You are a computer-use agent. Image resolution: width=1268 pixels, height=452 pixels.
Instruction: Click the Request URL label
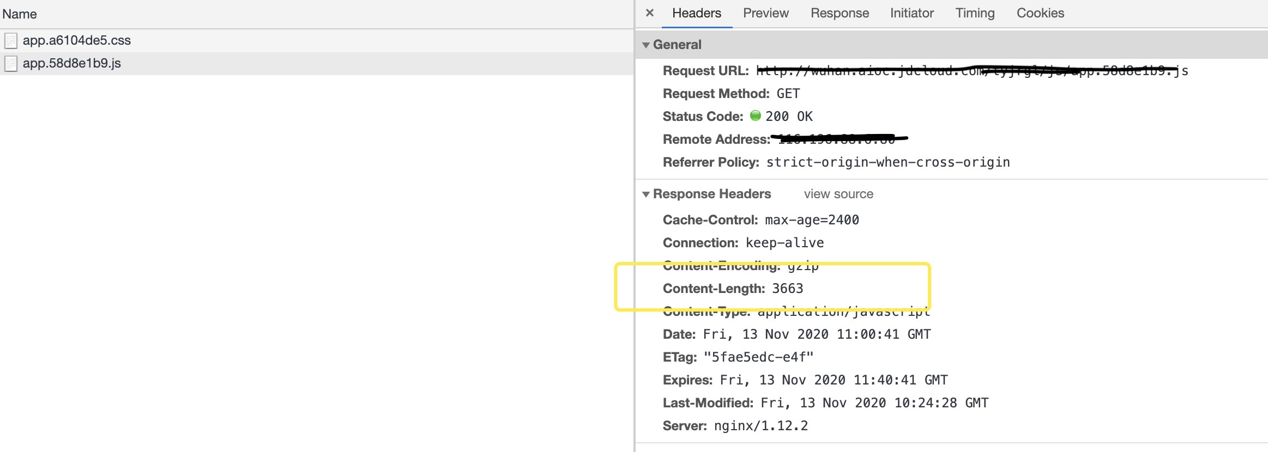(706, 71)
